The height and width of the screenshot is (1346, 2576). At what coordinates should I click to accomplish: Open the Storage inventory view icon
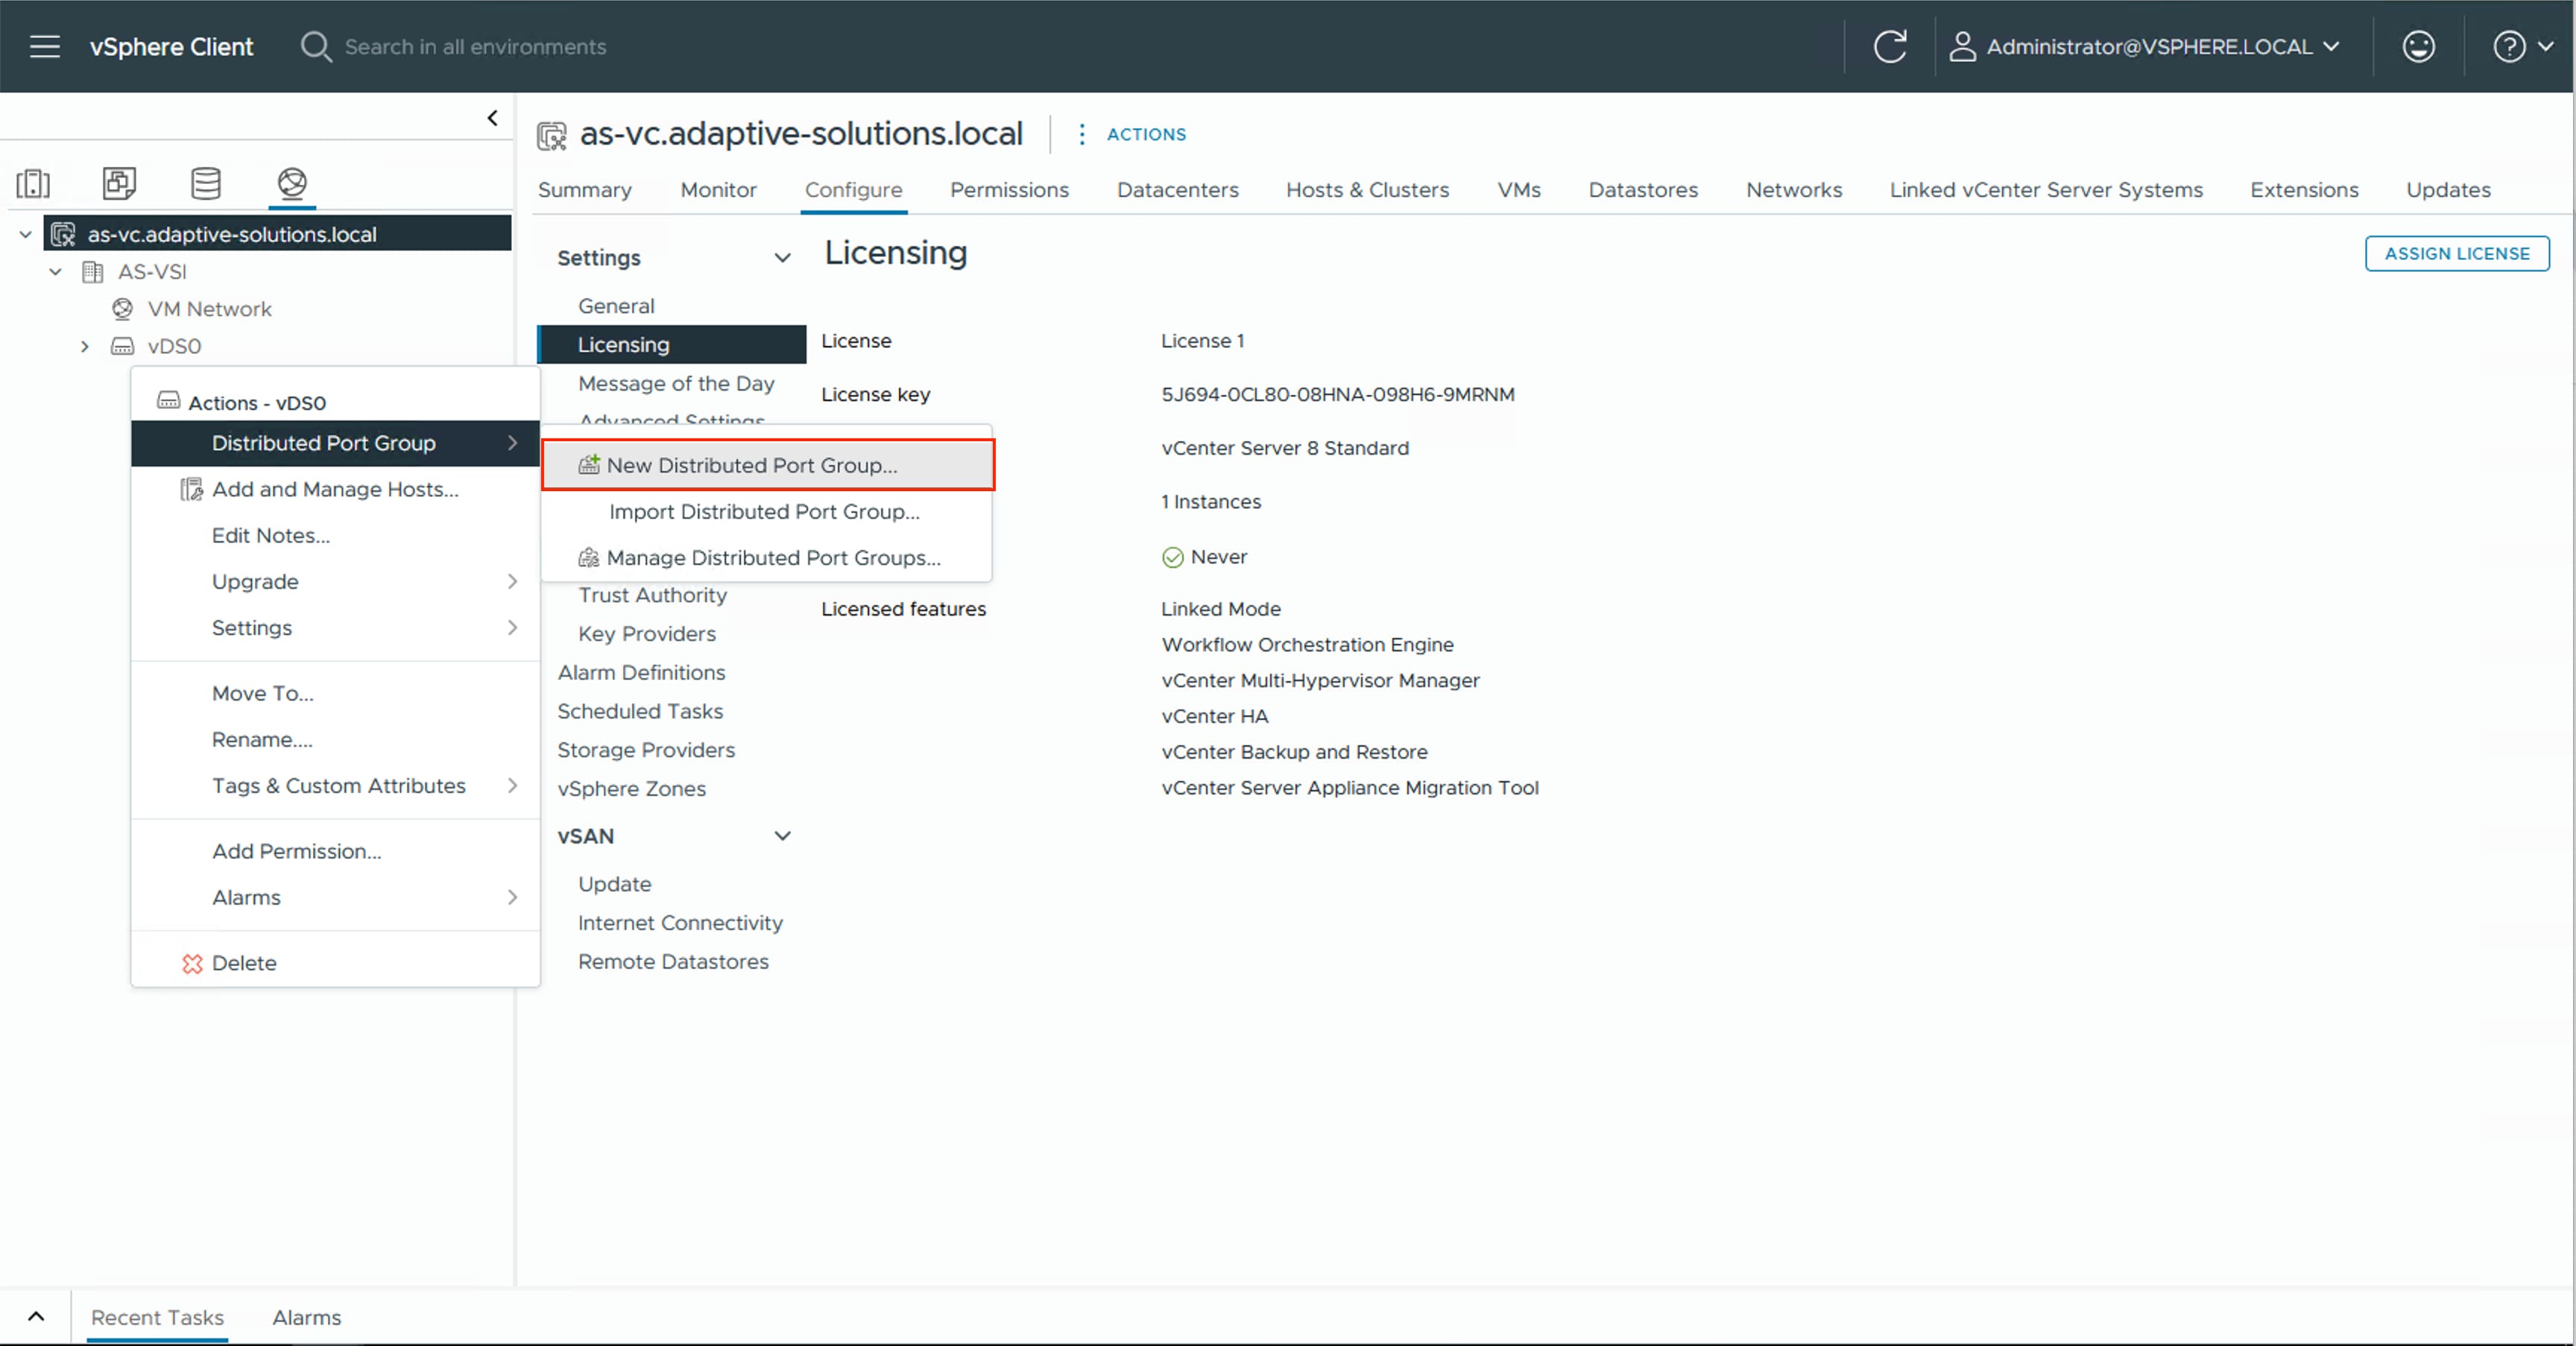pos(205,184)
